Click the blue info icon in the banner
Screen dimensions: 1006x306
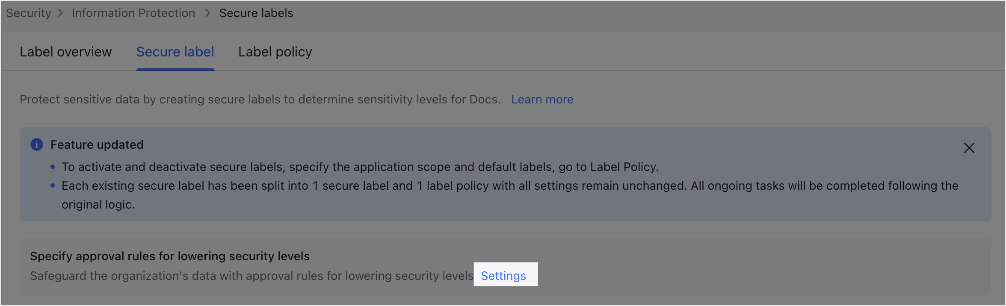[37, 144]
